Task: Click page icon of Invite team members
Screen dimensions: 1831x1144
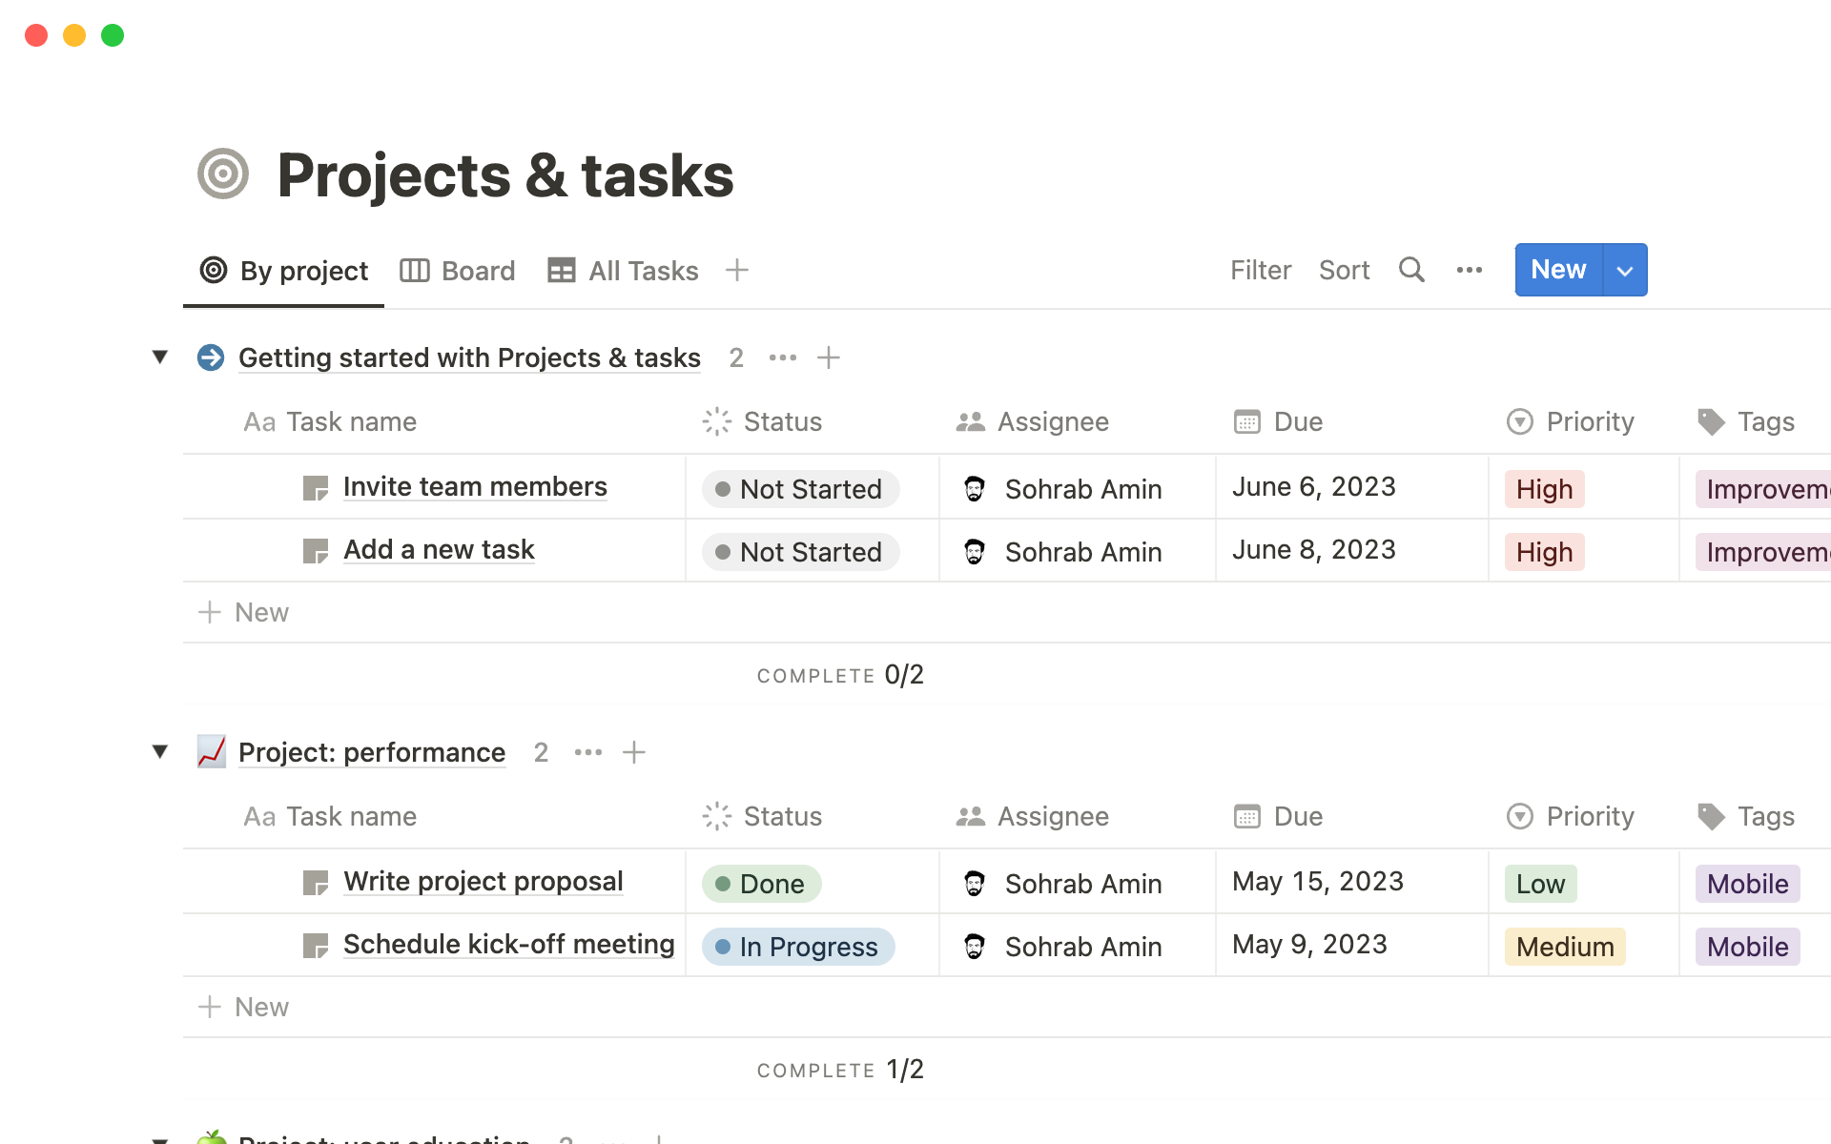Action: pyautogui.click(x=315, y=488)
